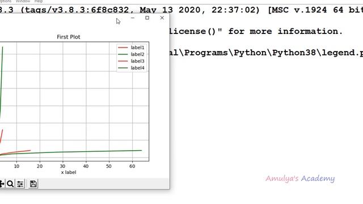Click the x-axis tick value 20
The width and height of the screenshot is (363, 204).
click(x=40, y=166)
